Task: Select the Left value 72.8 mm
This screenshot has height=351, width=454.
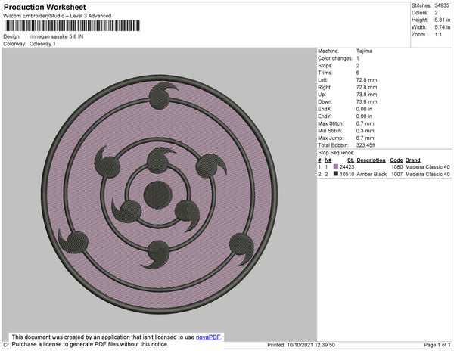Action: tap(366, 80)
